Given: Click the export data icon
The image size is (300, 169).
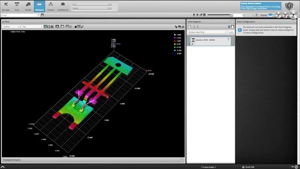Looking at the screenshot, I should 201,15.
